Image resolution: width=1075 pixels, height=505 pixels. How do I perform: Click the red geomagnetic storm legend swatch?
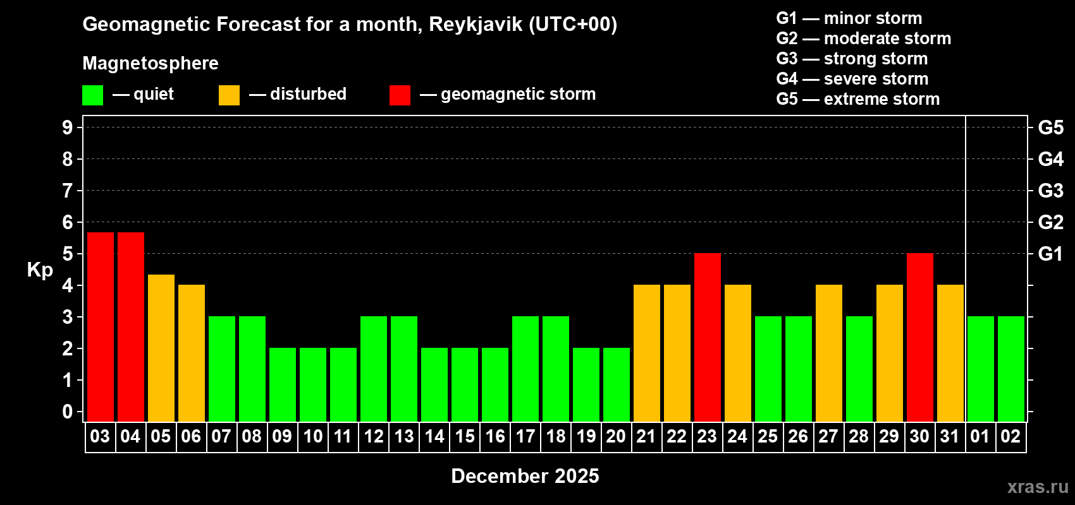pyautogui.click(x=400, y=95)
